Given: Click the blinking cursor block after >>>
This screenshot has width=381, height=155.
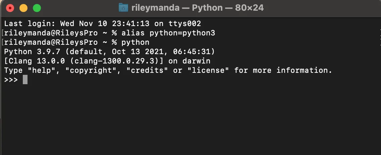Looking at the screenshot, I should tap(25, 80).
